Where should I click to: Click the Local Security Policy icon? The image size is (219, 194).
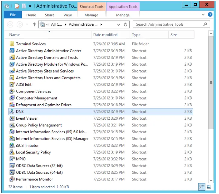[x=12, y=152]
